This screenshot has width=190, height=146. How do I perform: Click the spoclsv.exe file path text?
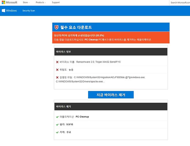pos(80,81)
